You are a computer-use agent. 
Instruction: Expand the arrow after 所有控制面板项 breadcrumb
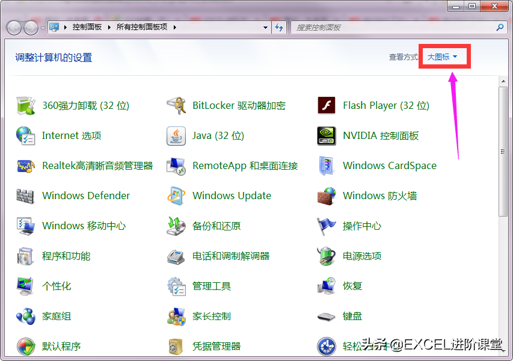175,27
